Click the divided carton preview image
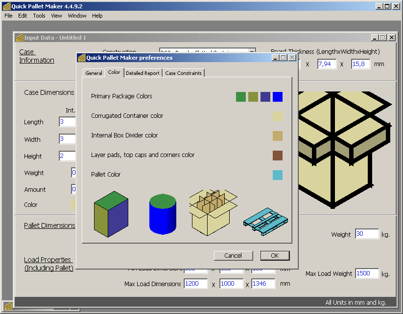Viewport: 403px width, 314px height. pyautogui.click(x=213, y=213)
